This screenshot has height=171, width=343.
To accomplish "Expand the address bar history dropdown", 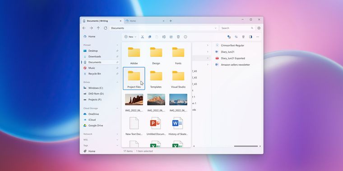I will tap(215, 28).
